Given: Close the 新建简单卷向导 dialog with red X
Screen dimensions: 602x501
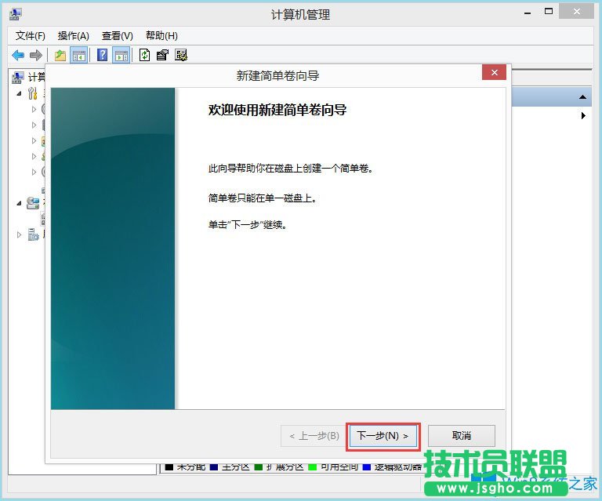Looking at the screenshot, I should (x=494, y=72).
